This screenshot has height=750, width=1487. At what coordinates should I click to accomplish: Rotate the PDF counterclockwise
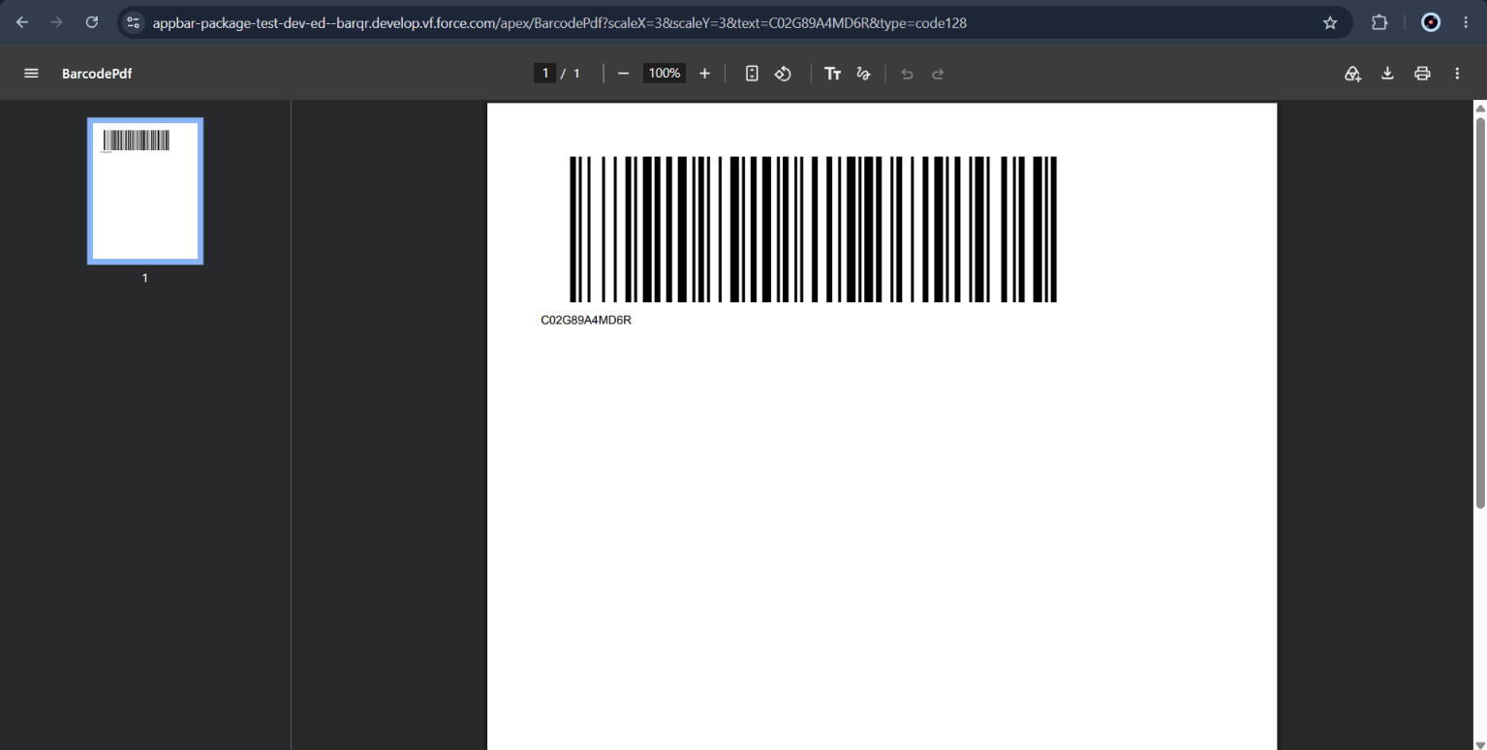[783, 74]
